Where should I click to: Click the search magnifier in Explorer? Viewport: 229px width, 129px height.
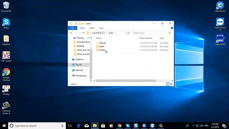[169, 33]
